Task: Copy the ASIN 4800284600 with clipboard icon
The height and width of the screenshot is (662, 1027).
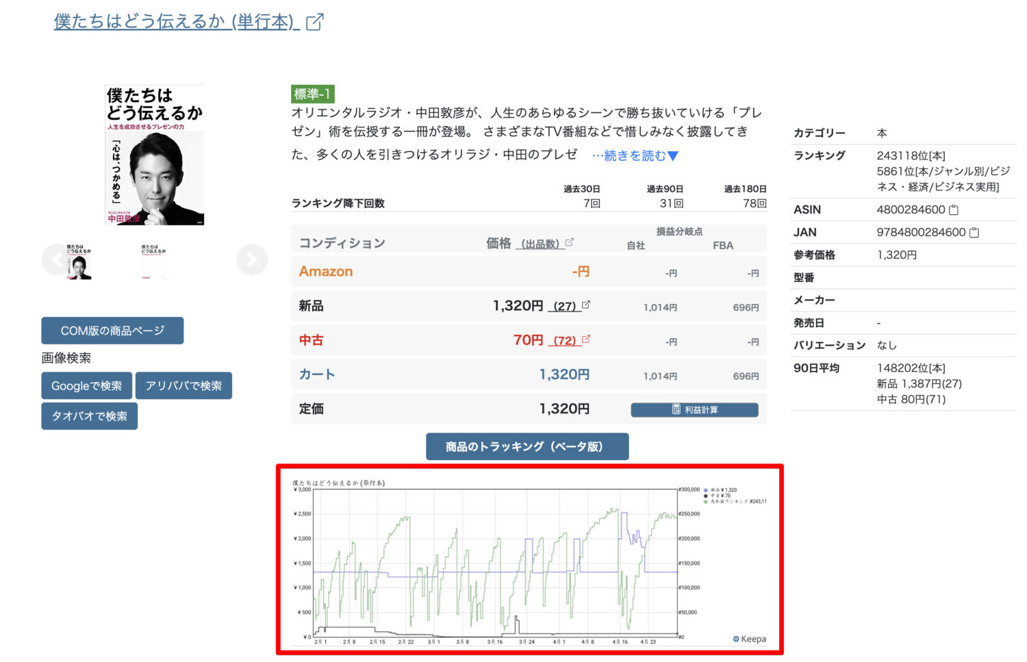Action: click(x=954, y=209)
